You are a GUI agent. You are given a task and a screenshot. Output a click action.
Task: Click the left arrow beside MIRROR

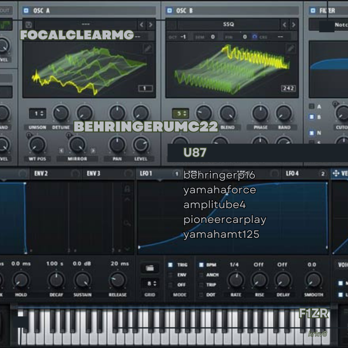[x=62, y=151]
